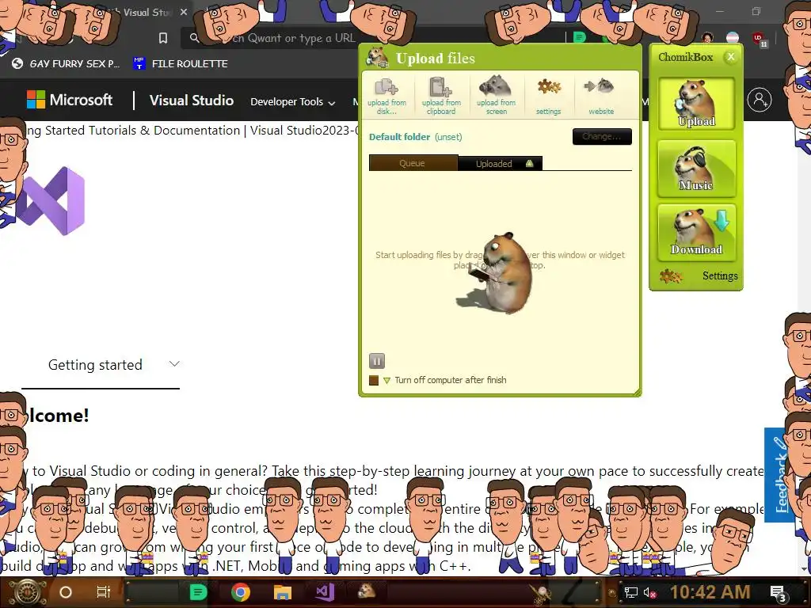The height and width of the screenshot is (608, 811).
Task: Pause the upload queue
Action: coord(376,361)
